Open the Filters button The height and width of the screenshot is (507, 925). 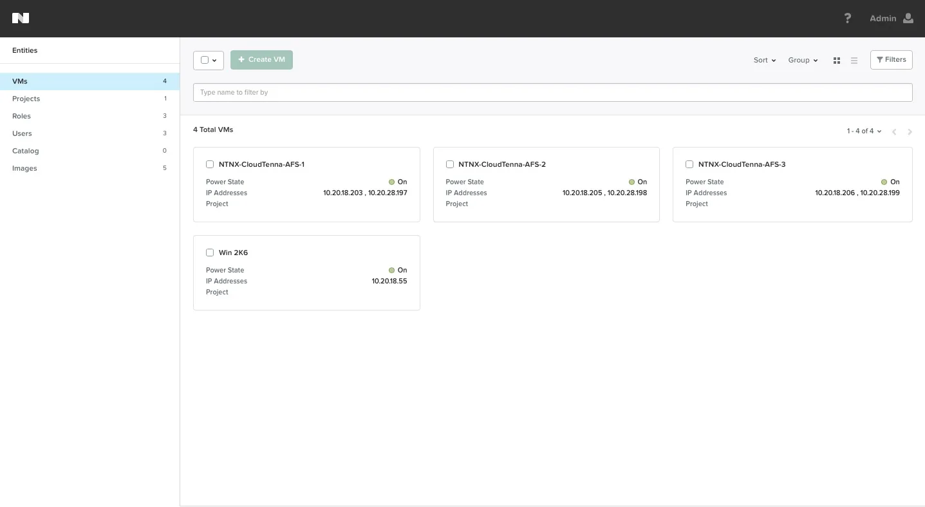(x=892, y=60)
